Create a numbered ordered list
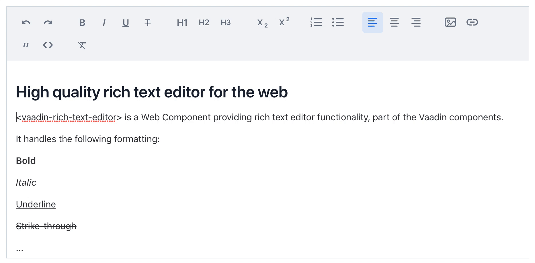The width and height of the screenshot is (535, 263). 316,22
